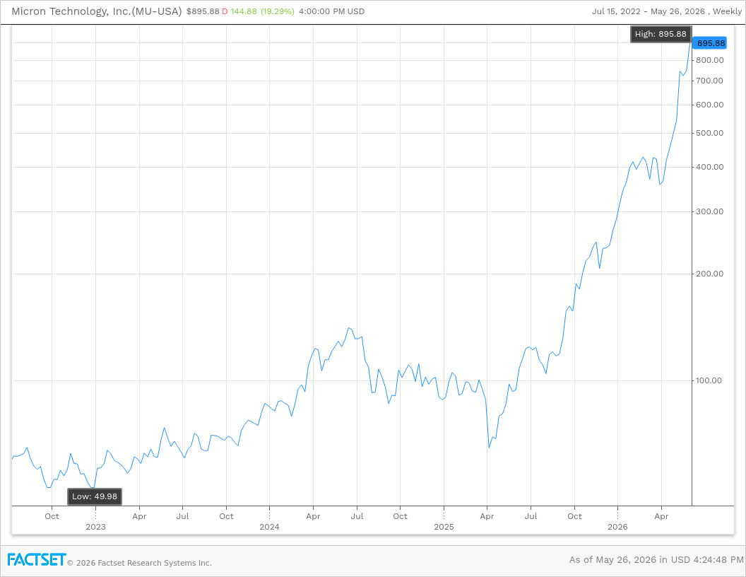Screen dimensions: 746x577
Task: Click the 200.00 y-axis label
Action: click(x=710, y=274)
